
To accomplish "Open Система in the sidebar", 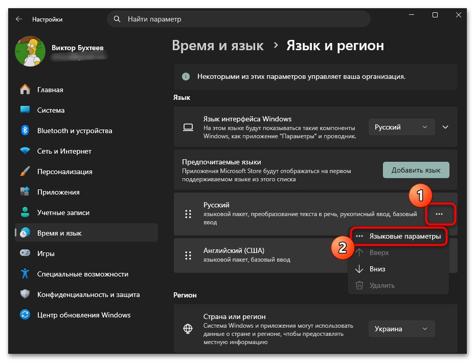I will point(86,110).
